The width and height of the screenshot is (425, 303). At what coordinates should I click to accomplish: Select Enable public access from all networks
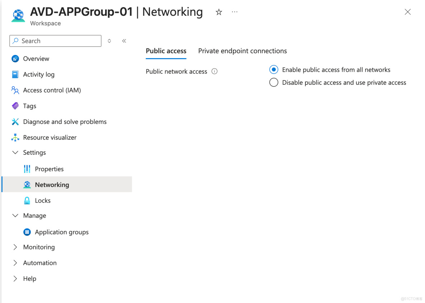pyautogui.click(x=274, y=69)
